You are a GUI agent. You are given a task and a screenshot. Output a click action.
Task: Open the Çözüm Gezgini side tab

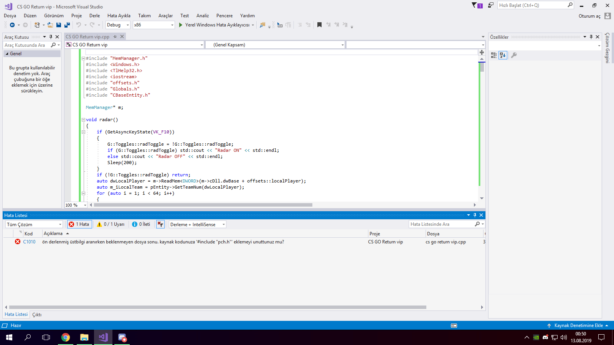607,48
